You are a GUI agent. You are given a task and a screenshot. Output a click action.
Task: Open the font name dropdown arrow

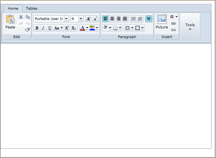66,19
